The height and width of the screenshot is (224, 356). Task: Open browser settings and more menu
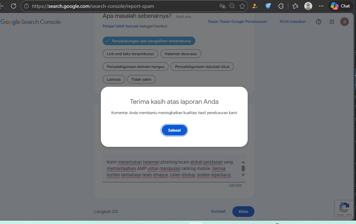321,6
